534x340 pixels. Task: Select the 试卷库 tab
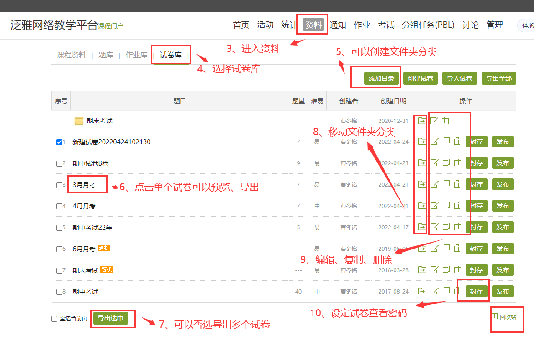click(170, 55)
